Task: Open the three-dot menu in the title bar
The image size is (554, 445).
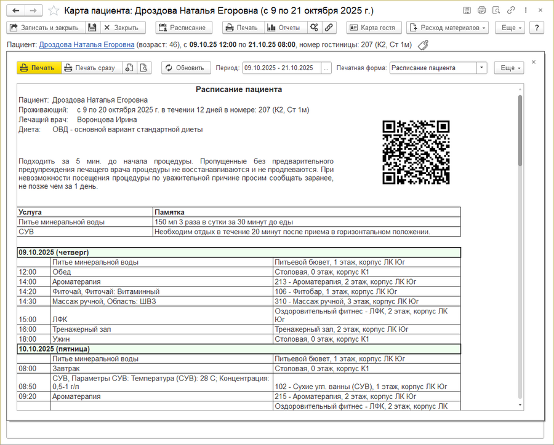Action: 526,9
